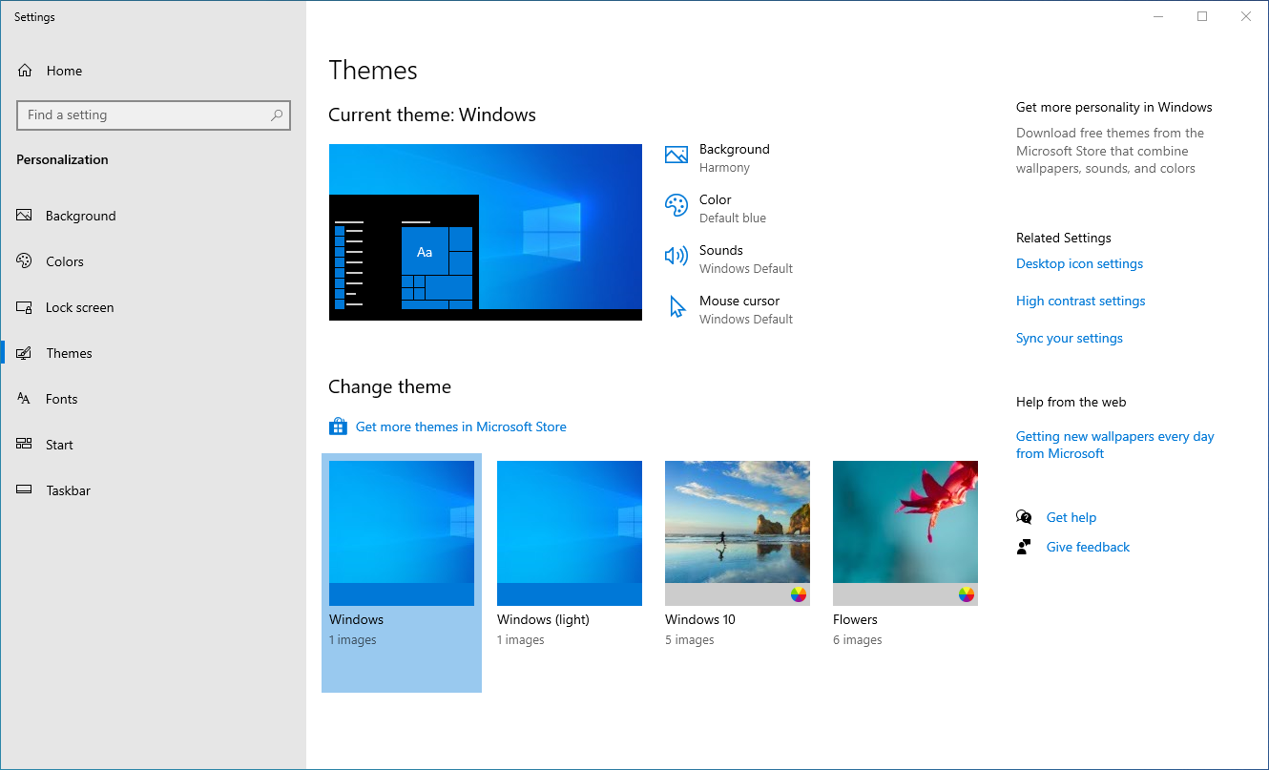Click the 'Related Settings' heading
The image size is (1269, 770).
click(1064, 238)
